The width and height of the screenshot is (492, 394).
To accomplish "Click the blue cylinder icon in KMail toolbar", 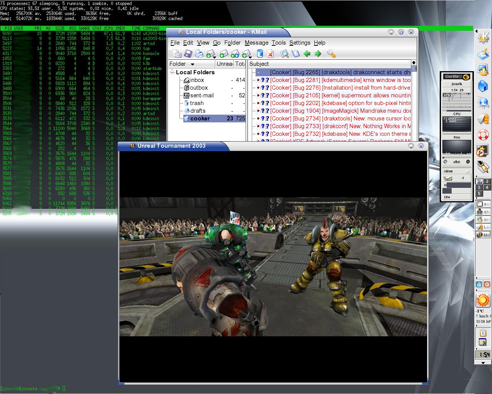I will (x=260, y=53).
